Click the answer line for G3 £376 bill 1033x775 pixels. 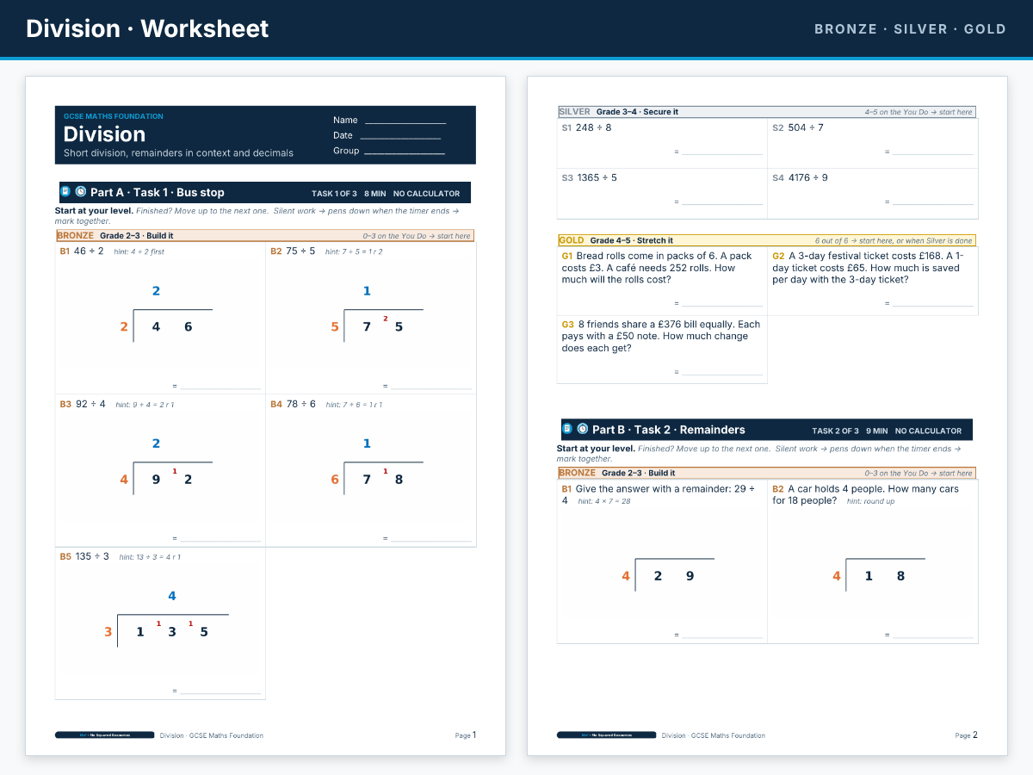722,375
